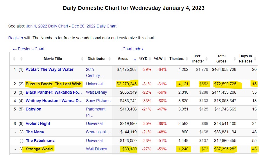Click the active sort arrow in Gross column
The image size is (260, 155).
(135, 59)
